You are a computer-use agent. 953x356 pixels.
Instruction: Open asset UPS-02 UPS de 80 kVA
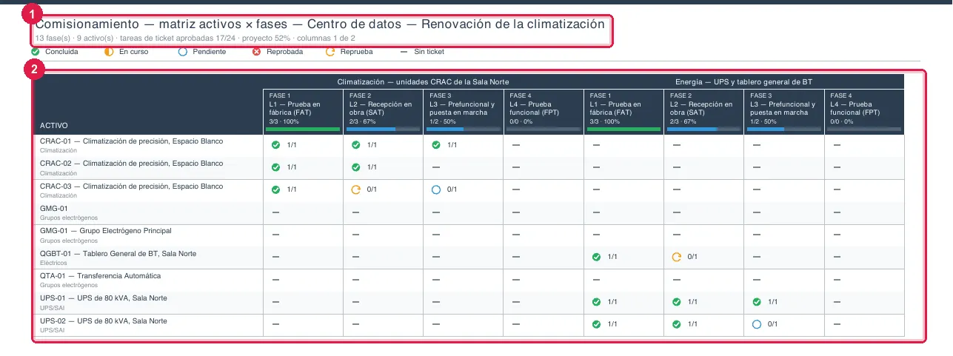coord(104,320)
